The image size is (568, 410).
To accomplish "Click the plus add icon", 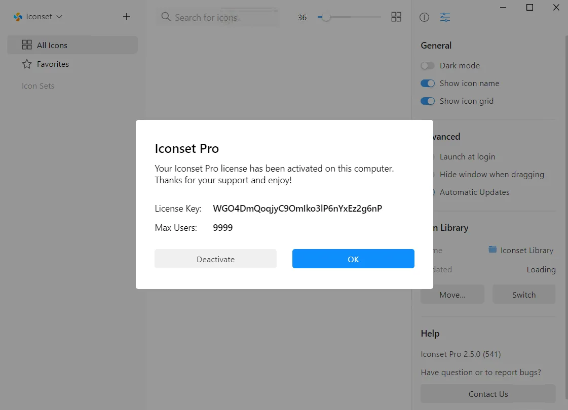I will click(127, 17).
